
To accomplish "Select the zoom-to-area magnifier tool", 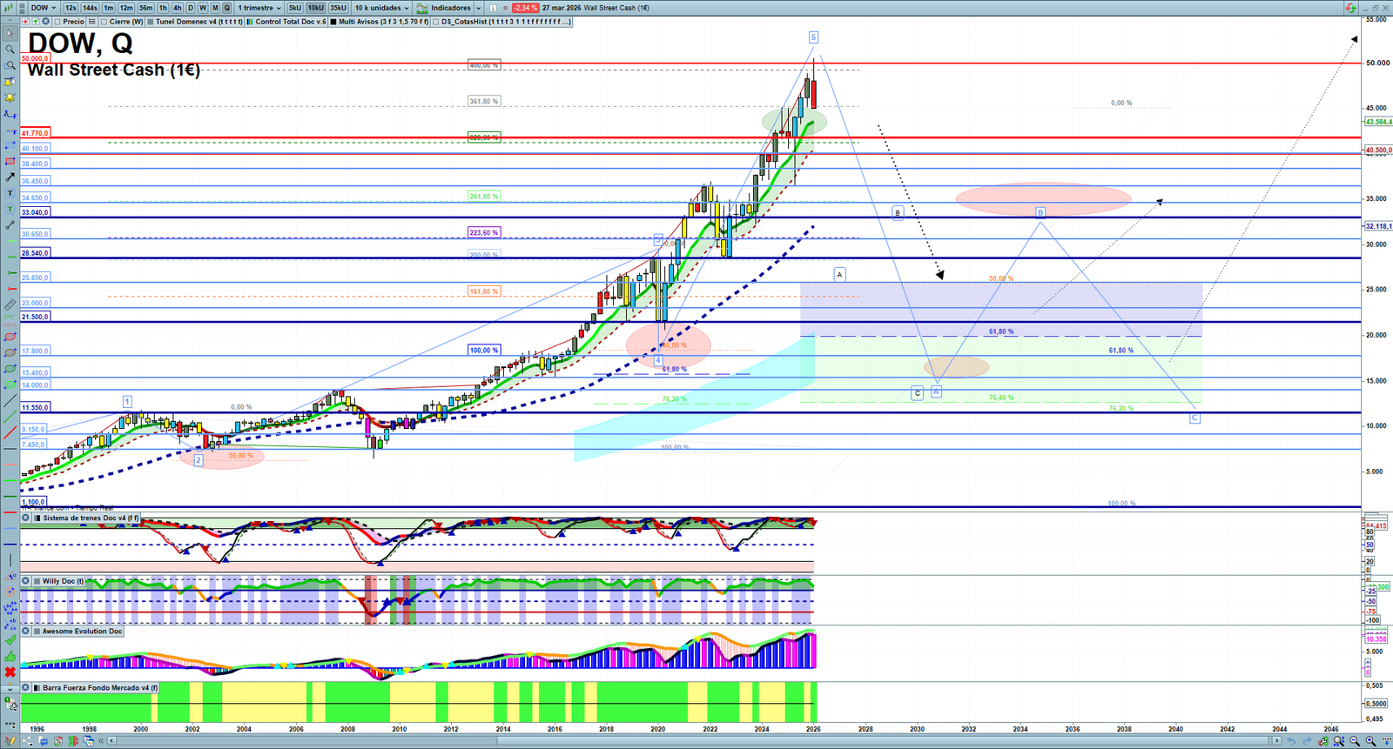I will tap(10, 65).
